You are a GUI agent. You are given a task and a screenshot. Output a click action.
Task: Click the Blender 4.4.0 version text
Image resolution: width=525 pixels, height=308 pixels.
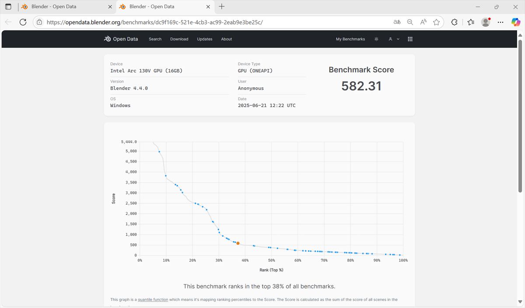(129, 88)
